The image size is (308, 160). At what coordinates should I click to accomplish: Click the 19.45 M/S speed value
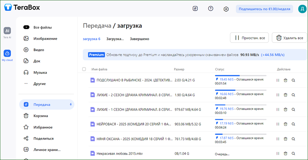[227, 79]
